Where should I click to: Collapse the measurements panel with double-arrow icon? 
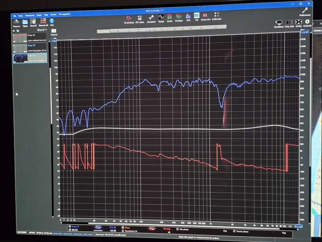click(14, 31)
